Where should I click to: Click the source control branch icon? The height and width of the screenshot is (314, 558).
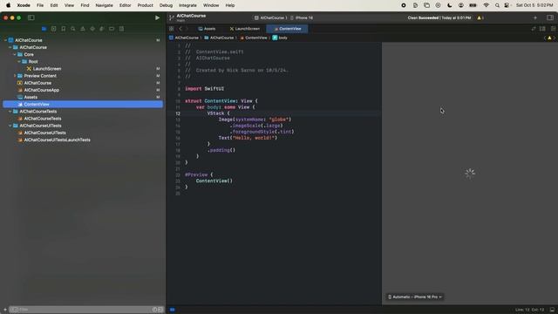click(x=172, y=17)
